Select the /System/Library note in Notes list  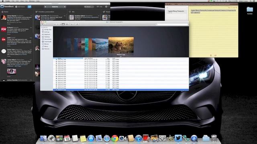click(x=177, y=12)
